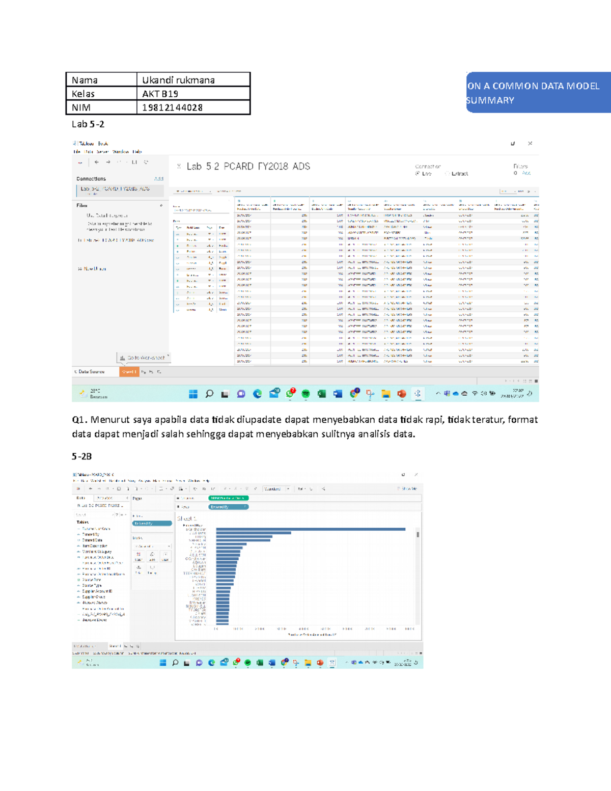
Task: Select the Live connection radio button
Action: pyautogui.click(x=417, y=173)
